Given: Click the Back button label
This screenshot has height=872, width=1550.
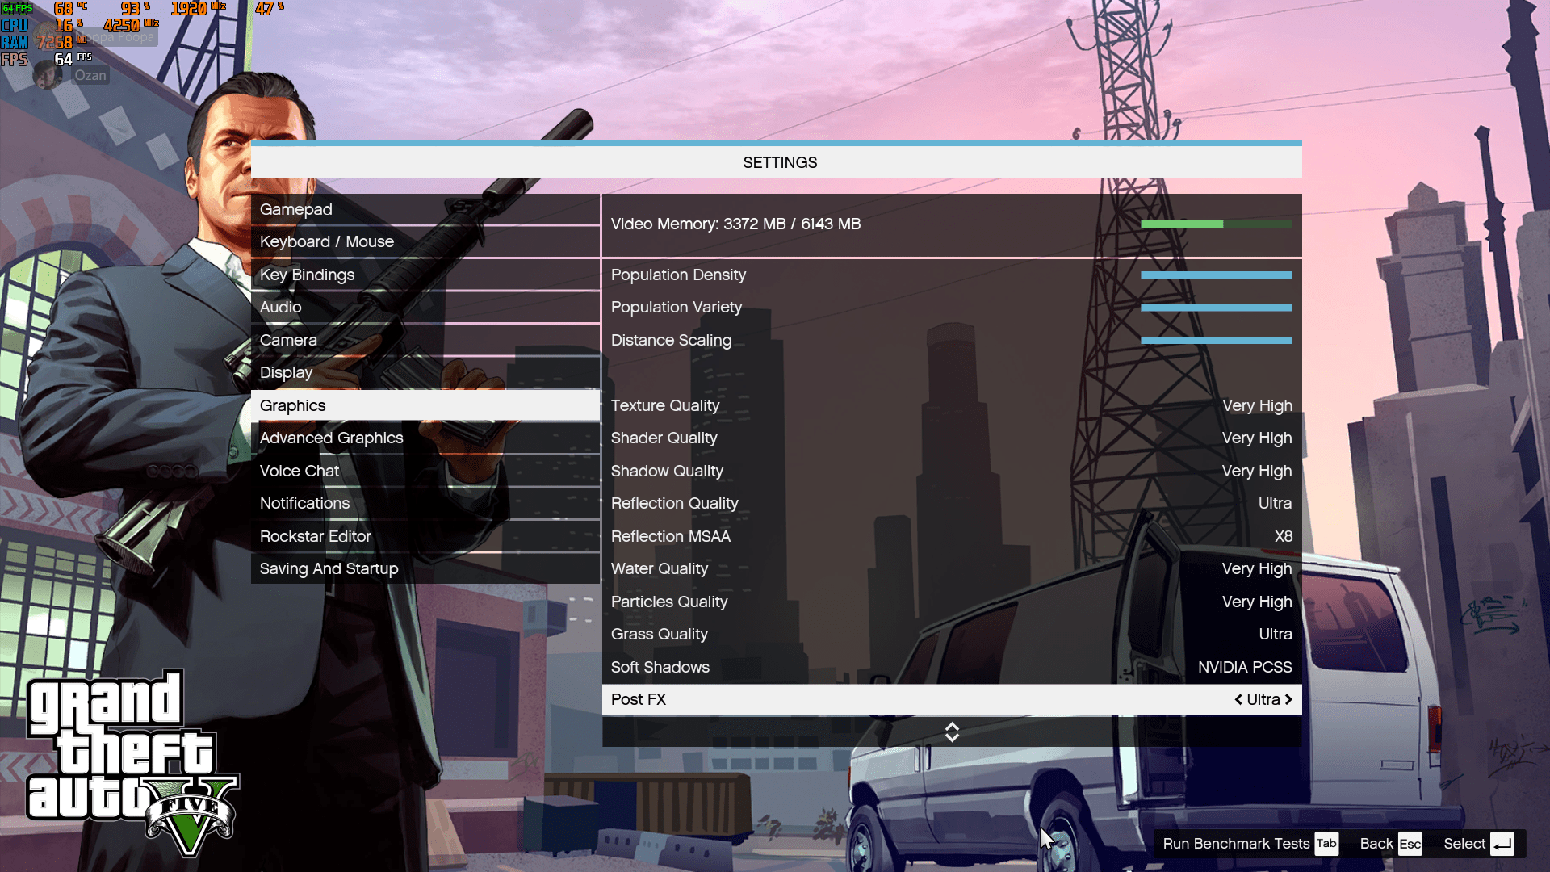Looking at the screenshot, I should point(1376,844).
